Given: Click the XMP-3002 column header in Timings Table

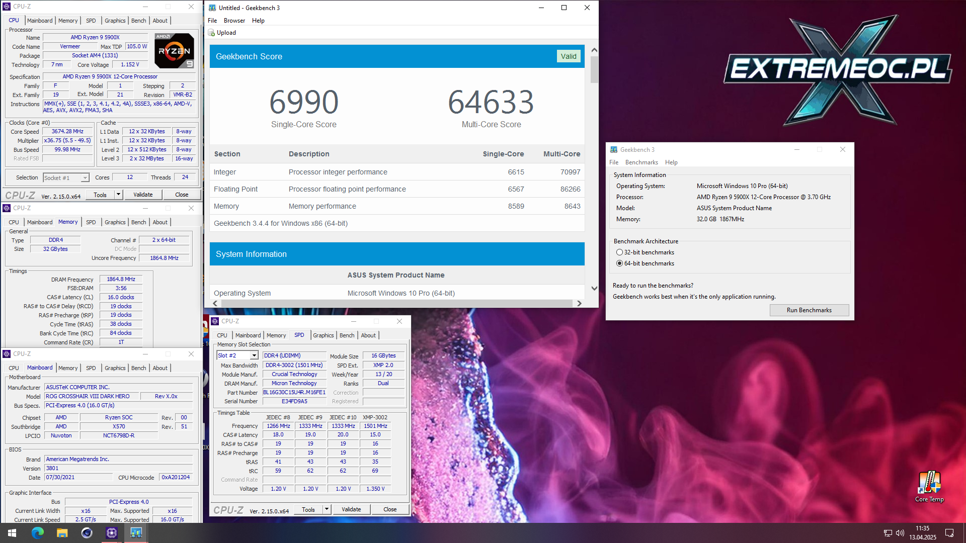Looking at the screenshot, I should click(375, 417).
